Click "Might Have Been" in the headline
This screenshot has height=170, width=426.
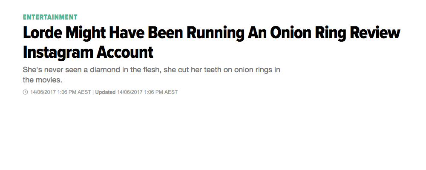[x=124, y=34]
